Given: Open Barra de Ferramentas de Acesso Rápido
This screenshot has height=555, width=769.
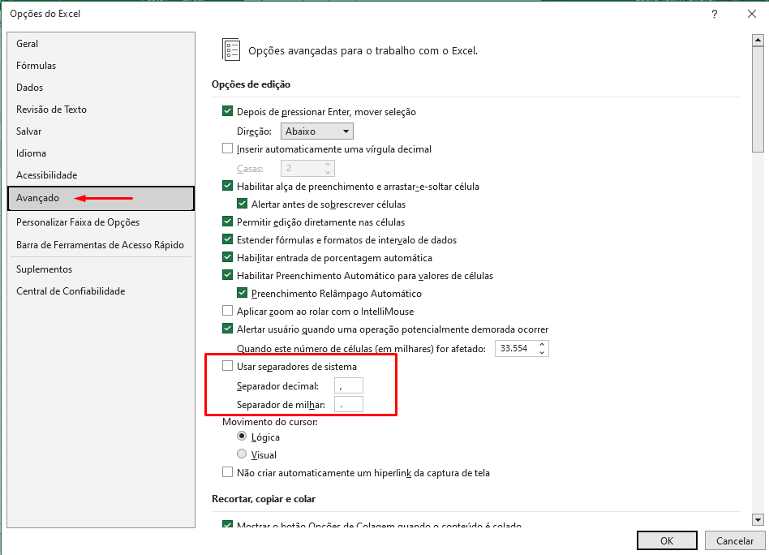Looking at the screenshot, I should coord(101,245).
